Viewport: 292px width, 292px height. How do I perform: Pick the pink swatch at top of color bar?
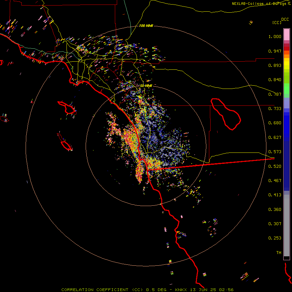(286, 34)
